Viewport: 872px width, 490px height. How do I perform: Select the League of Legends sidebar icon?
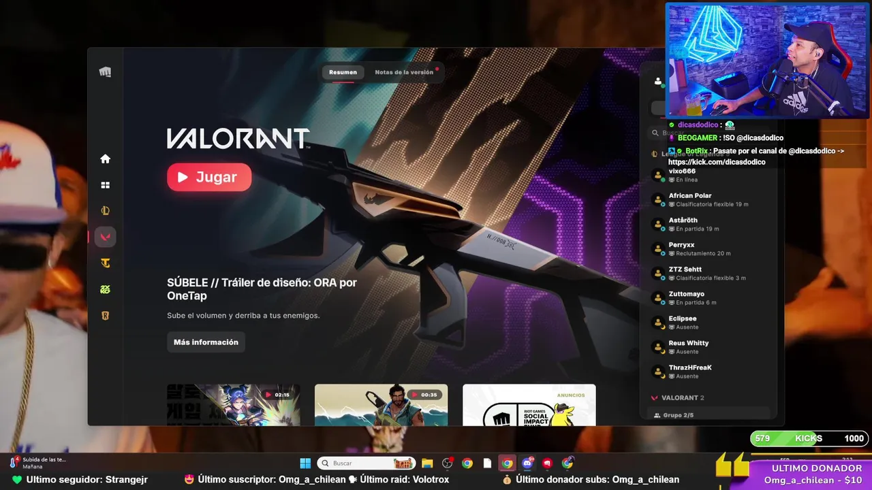click(x=105, y=211)
